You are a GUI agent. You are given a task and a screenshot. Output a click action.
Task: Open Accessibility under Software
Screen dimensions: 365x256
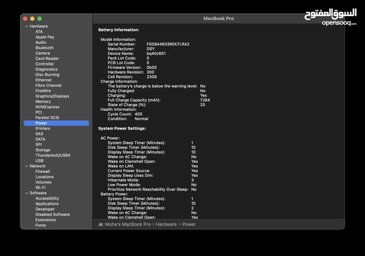click(47, 198)
